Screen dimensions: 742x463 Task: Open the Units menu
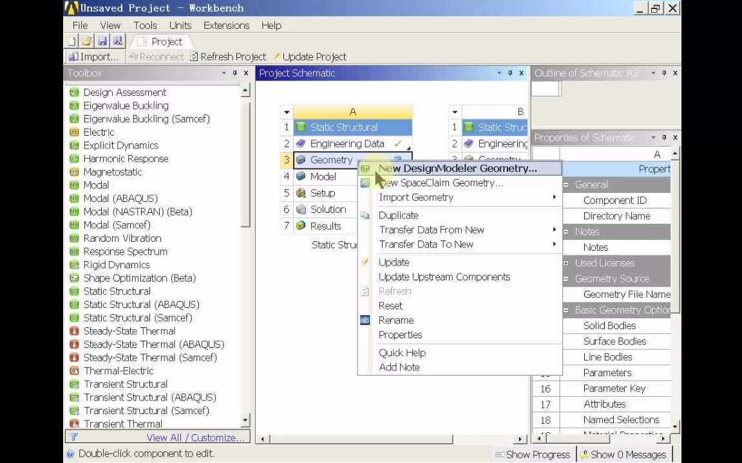click(x=180, y=25)
